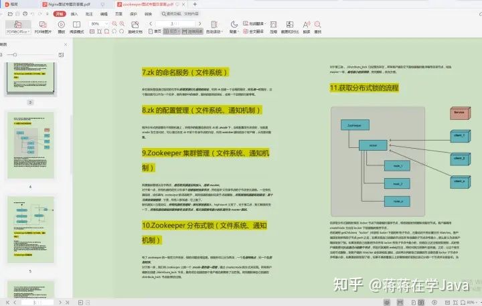Image resolution: width=482 pixels, height=306 pixels.
Task: Select the top page thumbnail in sidebar
Action: point(31,78)
